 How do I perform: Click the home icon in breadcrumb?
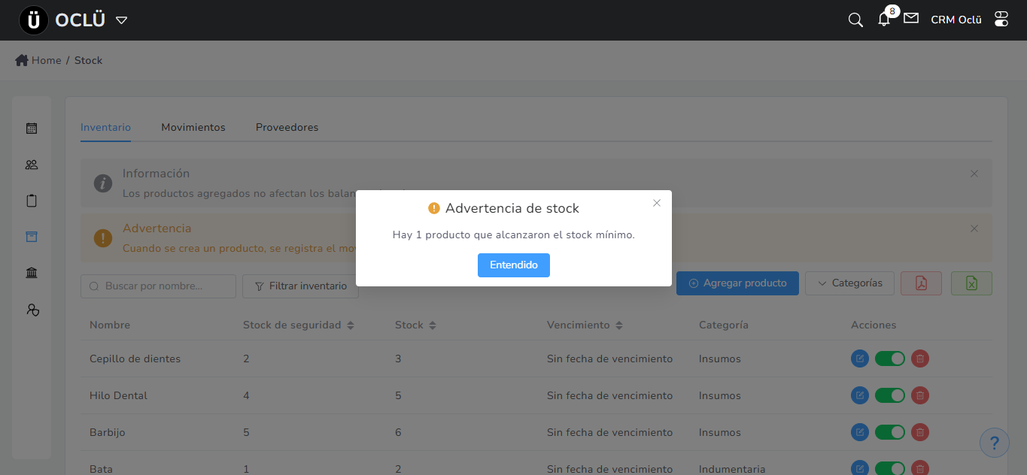(x=22, y=60)
